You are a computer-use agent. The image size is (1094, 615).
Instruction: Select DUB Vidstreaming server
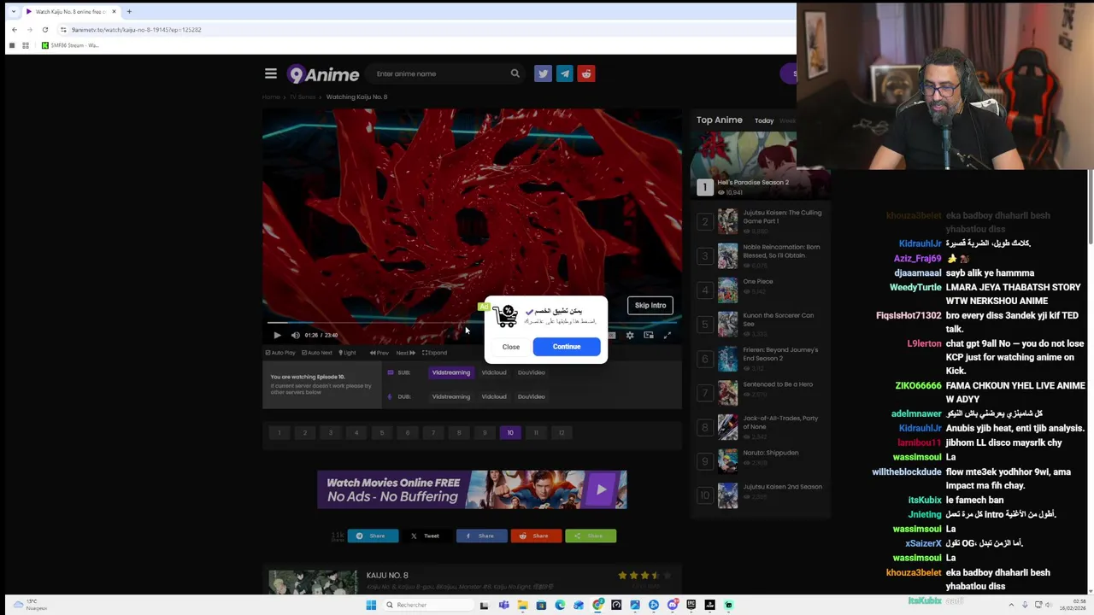point(451,396)
